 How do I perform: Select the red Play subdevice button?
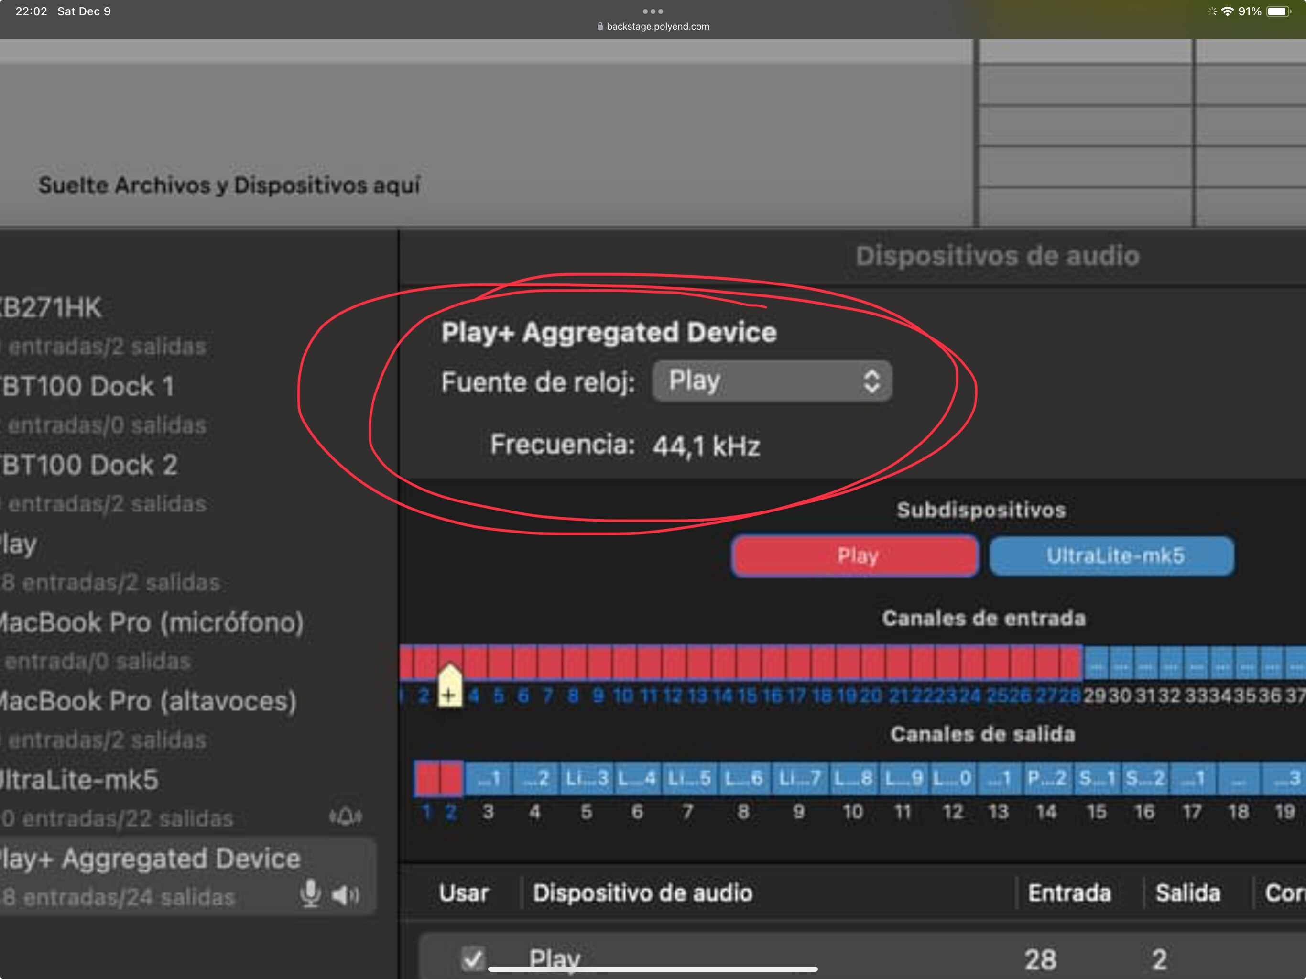pos(856,555)
